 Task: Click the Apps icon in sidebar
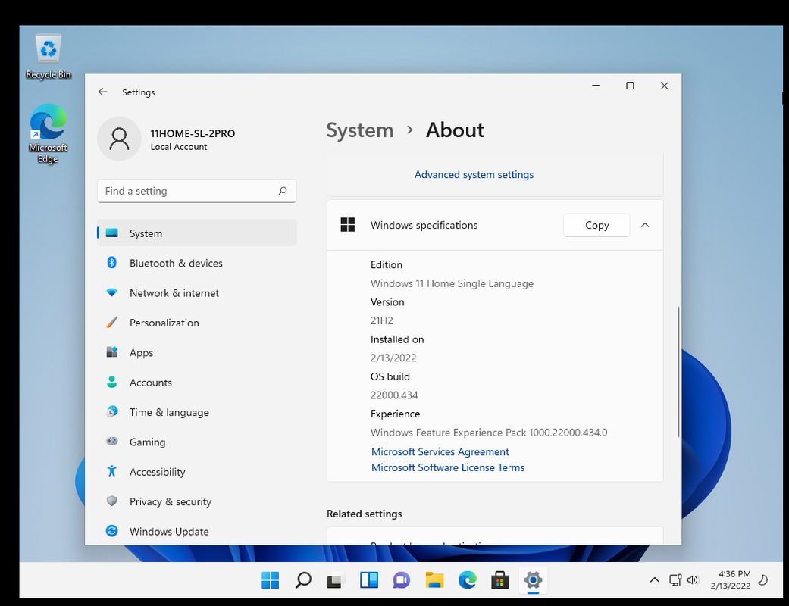(111, 352)
